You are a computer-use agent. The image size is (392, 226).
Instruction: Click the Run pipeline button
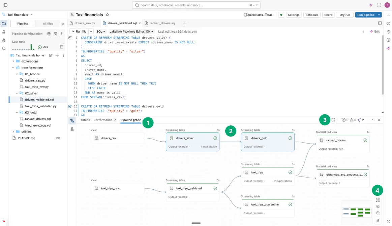coord(366,15)
